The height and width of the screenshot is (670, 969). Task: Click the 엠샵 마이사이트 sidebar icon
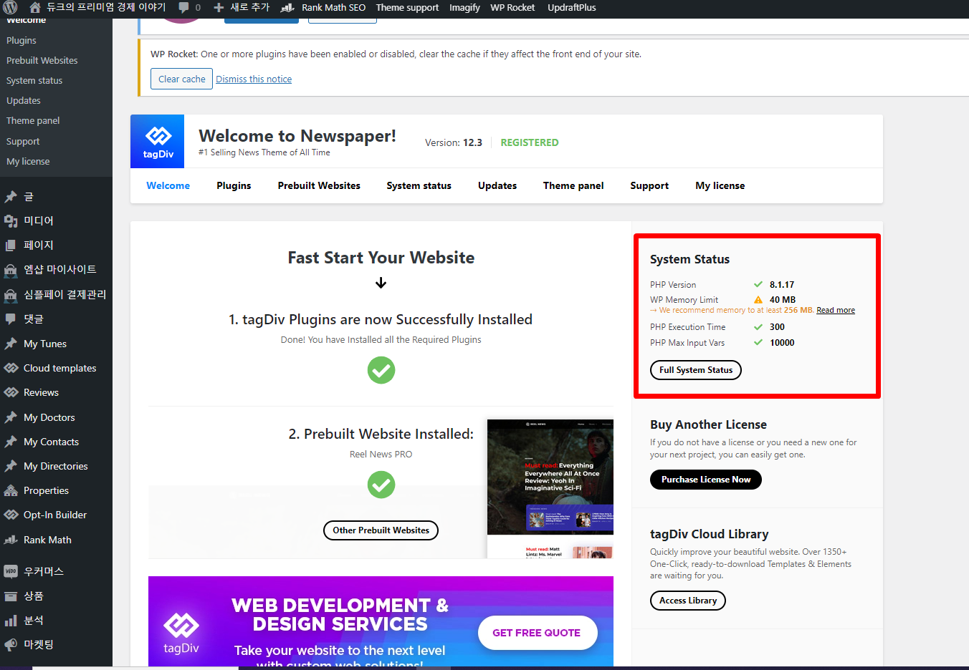click(11, 270)
